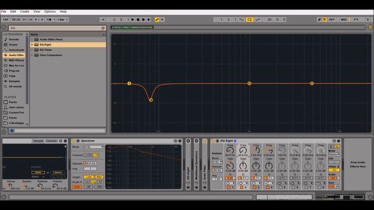Click the transport Stop button
The width and height of the screenshot is (374, 210).
[138, 19]
